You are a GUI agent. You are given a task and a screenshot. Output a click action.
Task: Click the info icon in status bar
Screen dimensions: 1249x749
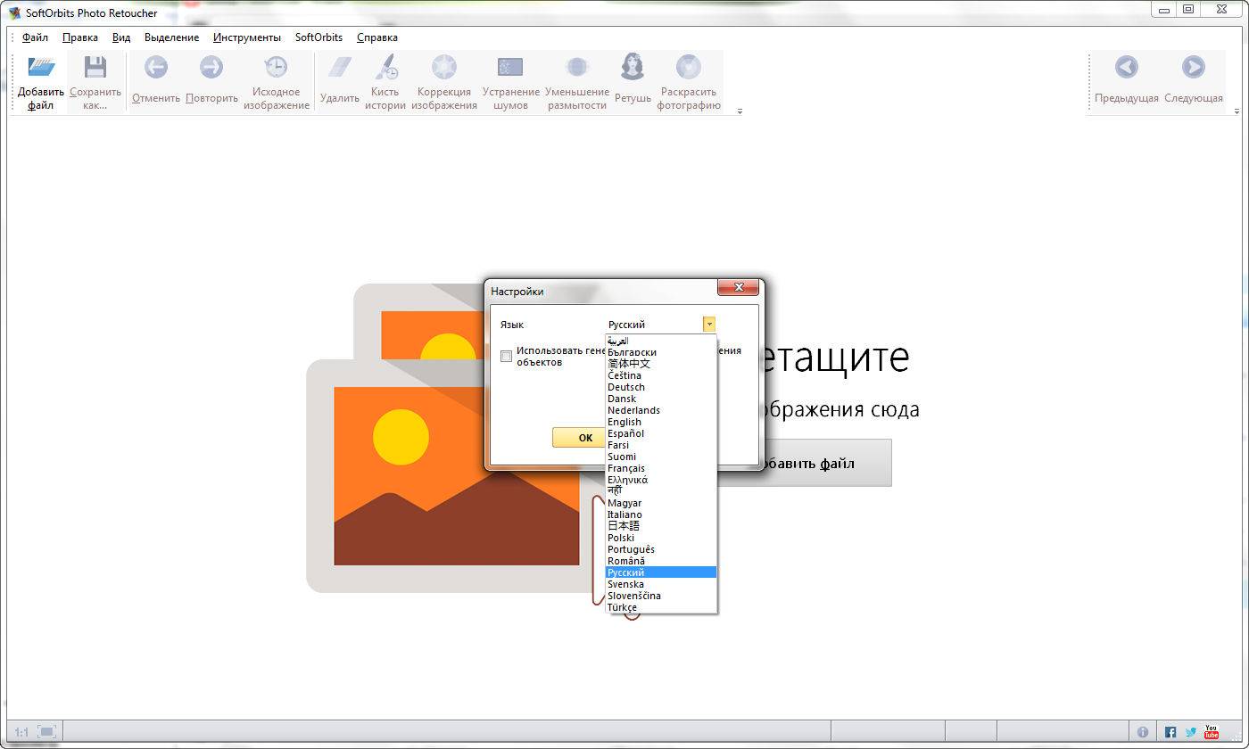click(x=1143, y=732)
